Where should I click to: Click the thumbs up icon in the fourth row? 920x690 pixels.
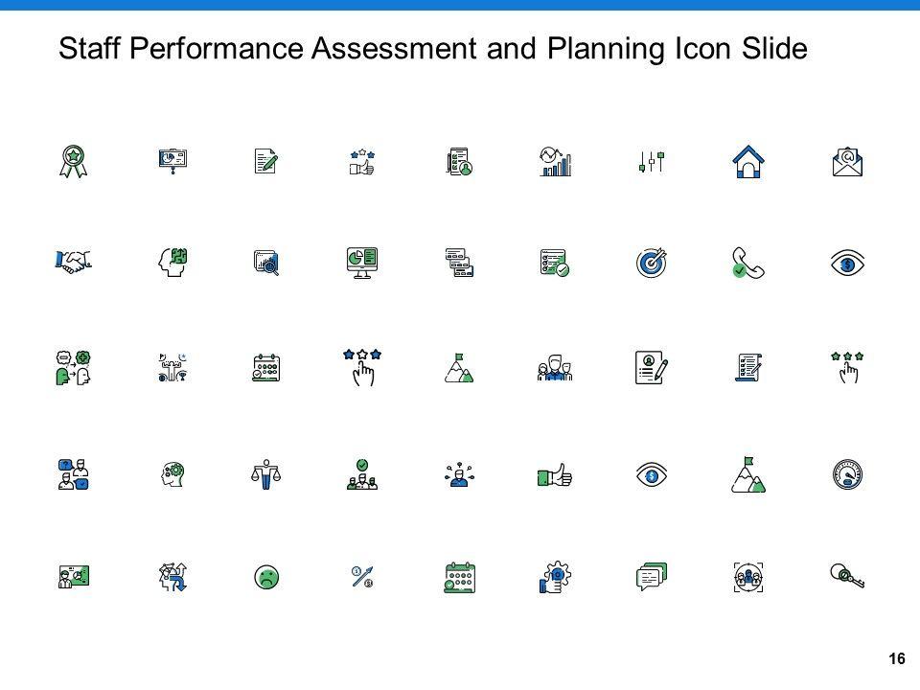tap(555, 473)
